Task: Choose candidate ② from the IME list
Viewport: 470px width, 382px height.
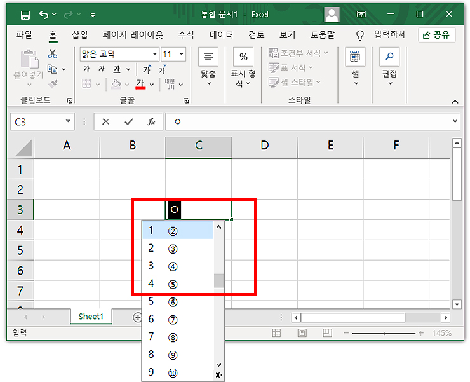Action: click(178, 231)
